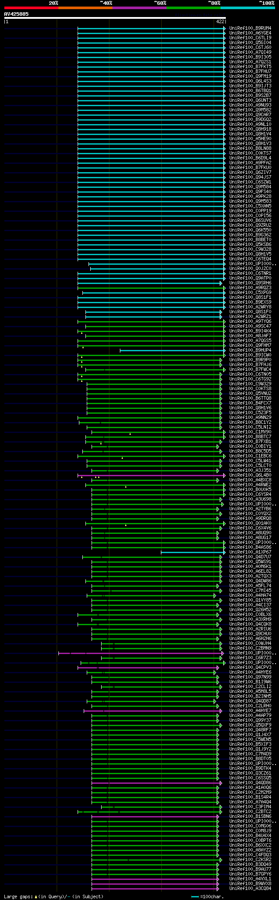
Task: Click the Large gaps legend text
Action: click(54, 897)
